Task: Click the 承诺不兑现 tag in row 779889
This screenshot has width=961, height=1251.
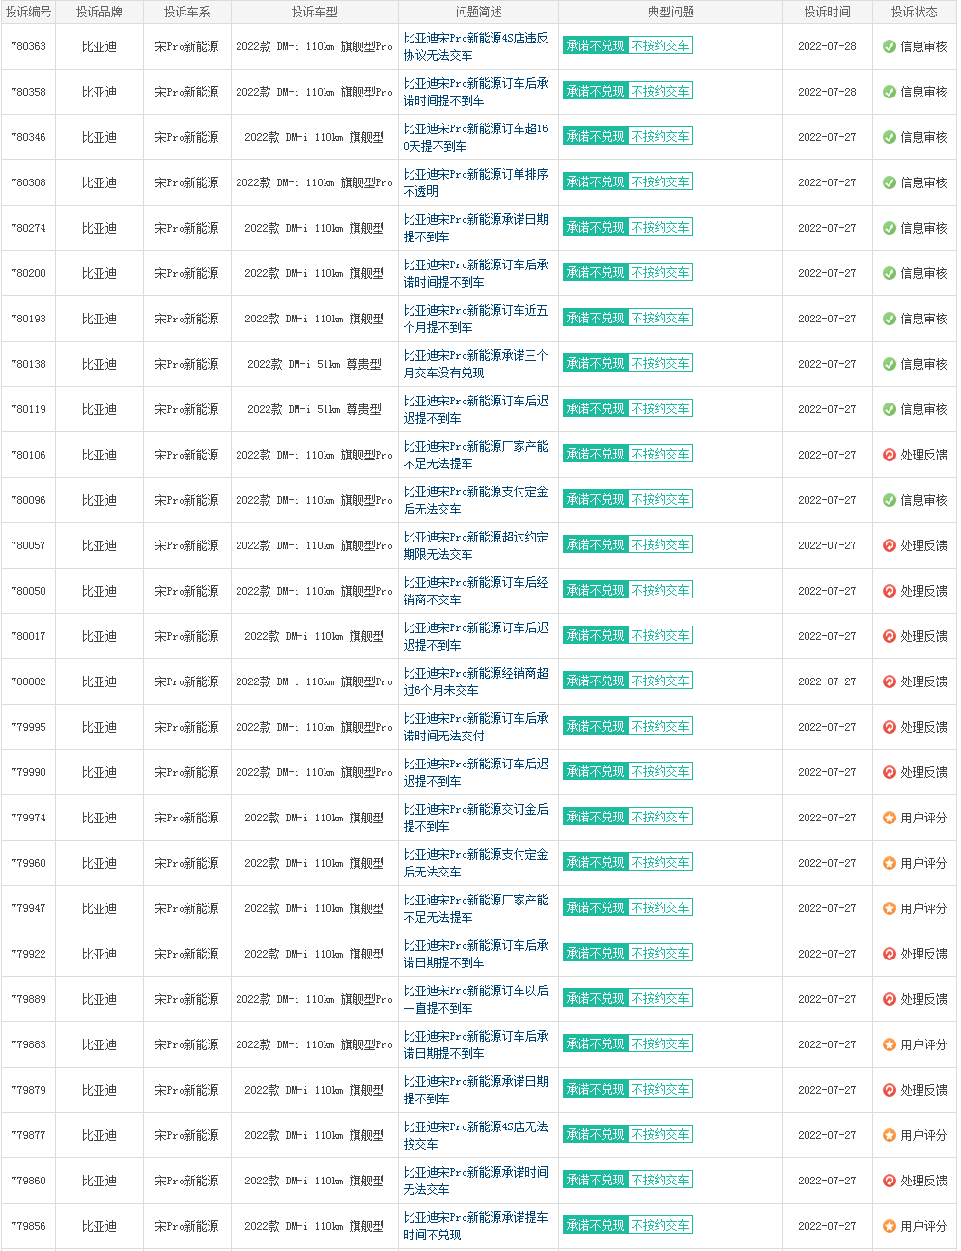Action: pyautogui.click(x=595, y=999)
